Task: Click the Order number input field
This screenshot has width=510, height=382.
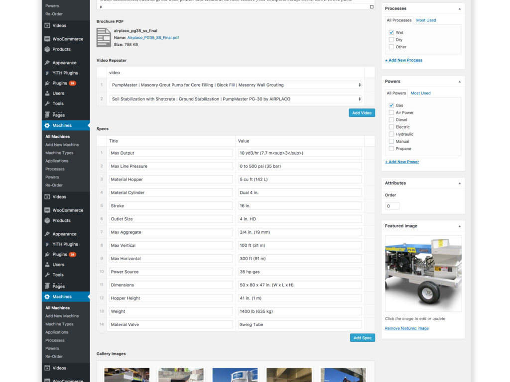Action: [392, 206]
